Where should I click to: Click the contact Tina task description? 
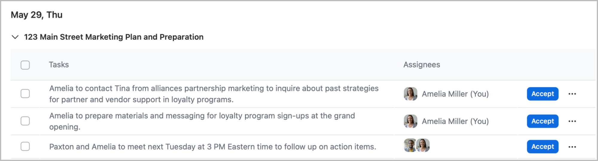pyautogui.click(x=214, y=94)
